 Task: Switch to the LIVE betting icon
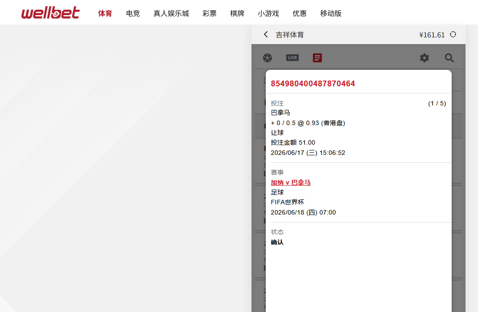(x=293, y=57)
